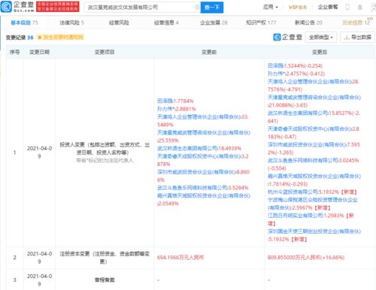The image size is (376, 290).
Task: Switch to the 法律风险 5 tab
Action: (x=71, y=23)
